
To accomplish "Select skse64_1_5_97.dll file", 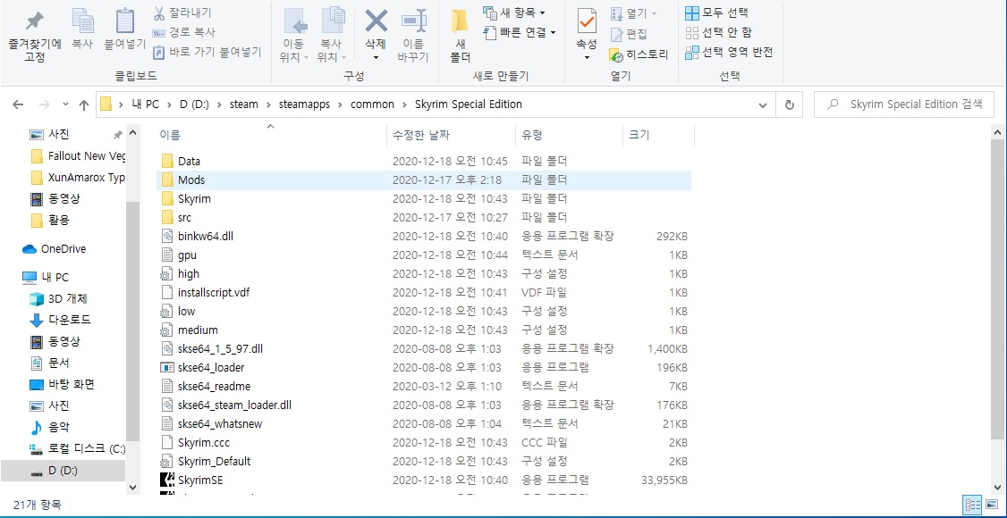I will (424, 348).
